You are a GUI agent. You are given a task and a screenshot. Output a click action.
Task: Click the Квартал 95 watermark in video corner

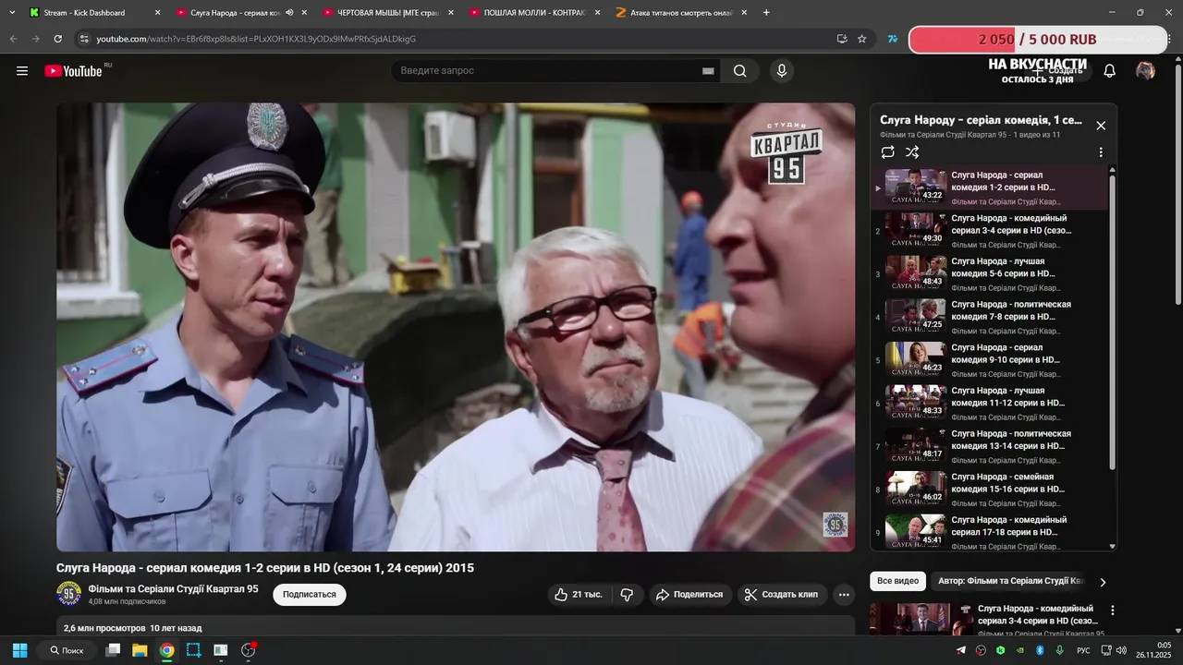point(835,525)
